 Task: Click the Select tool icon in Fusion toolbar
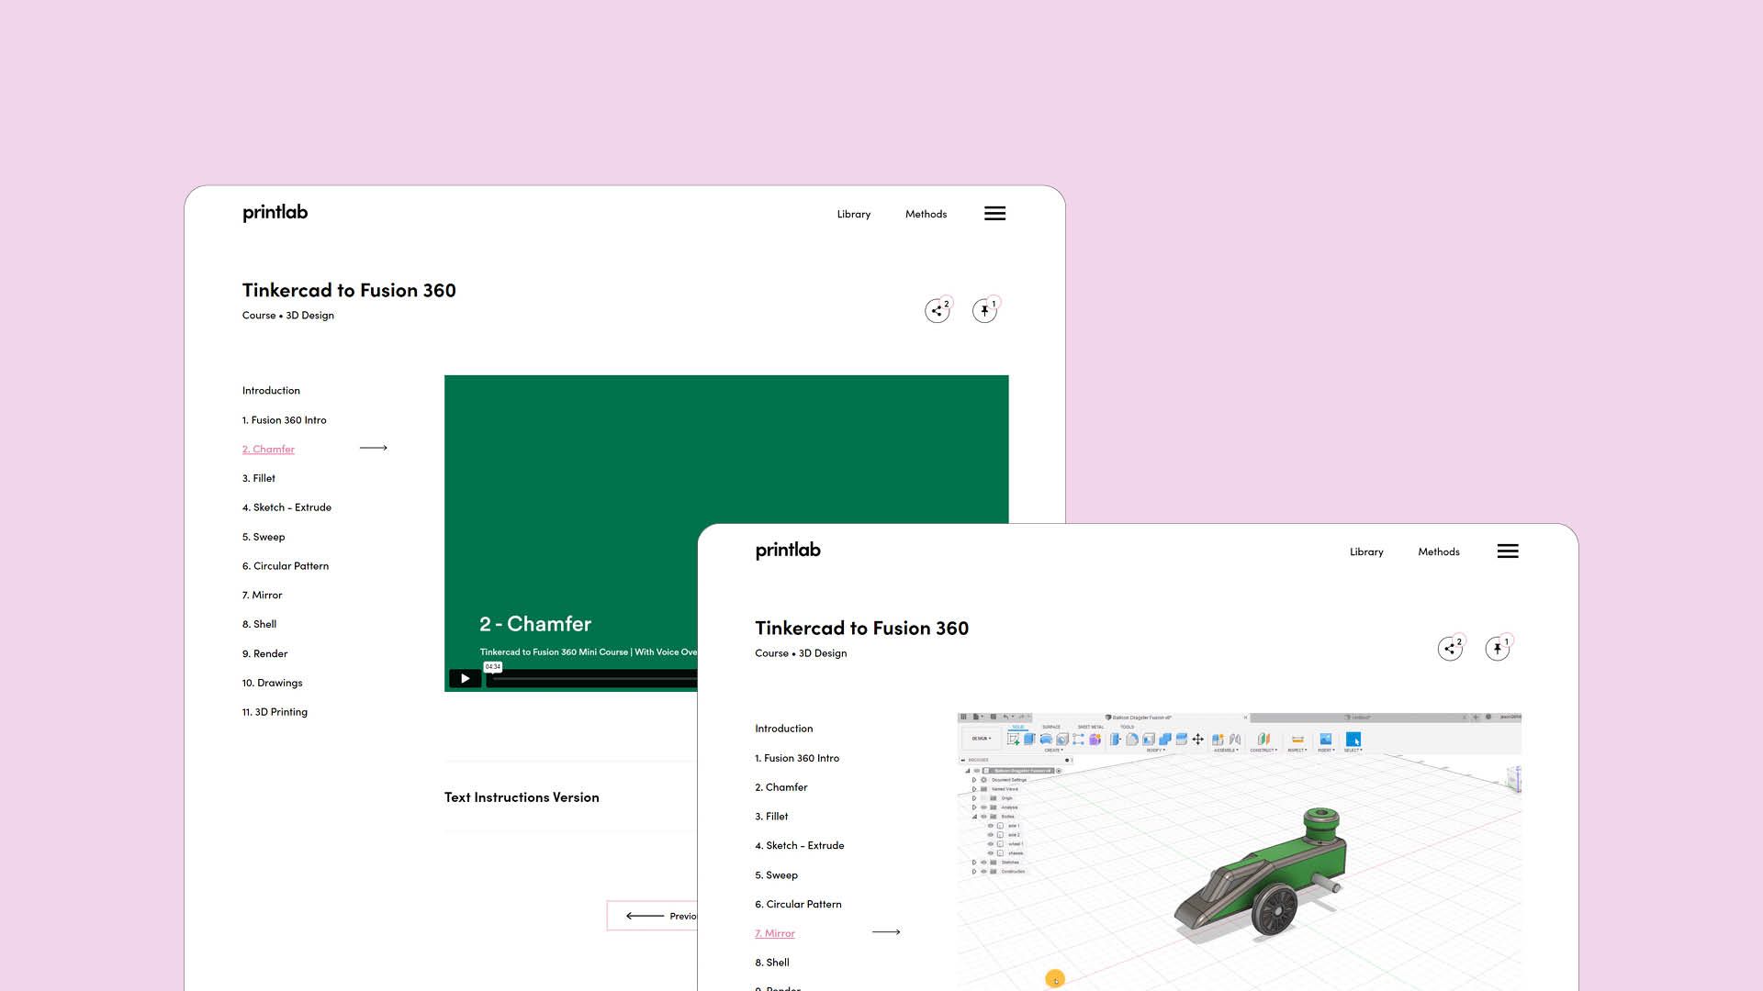1353,740
